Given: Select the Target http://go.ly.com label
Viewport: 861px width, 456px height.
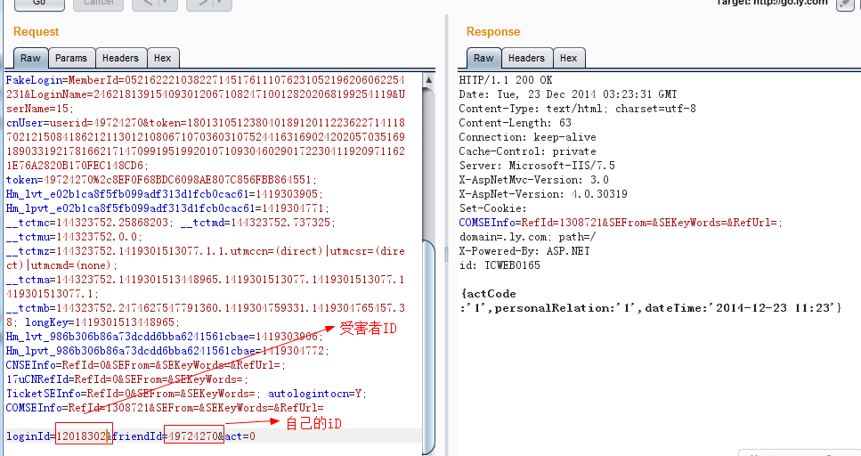Looking at the screenshot, I should pyautogui.click(x=771, y=3).
